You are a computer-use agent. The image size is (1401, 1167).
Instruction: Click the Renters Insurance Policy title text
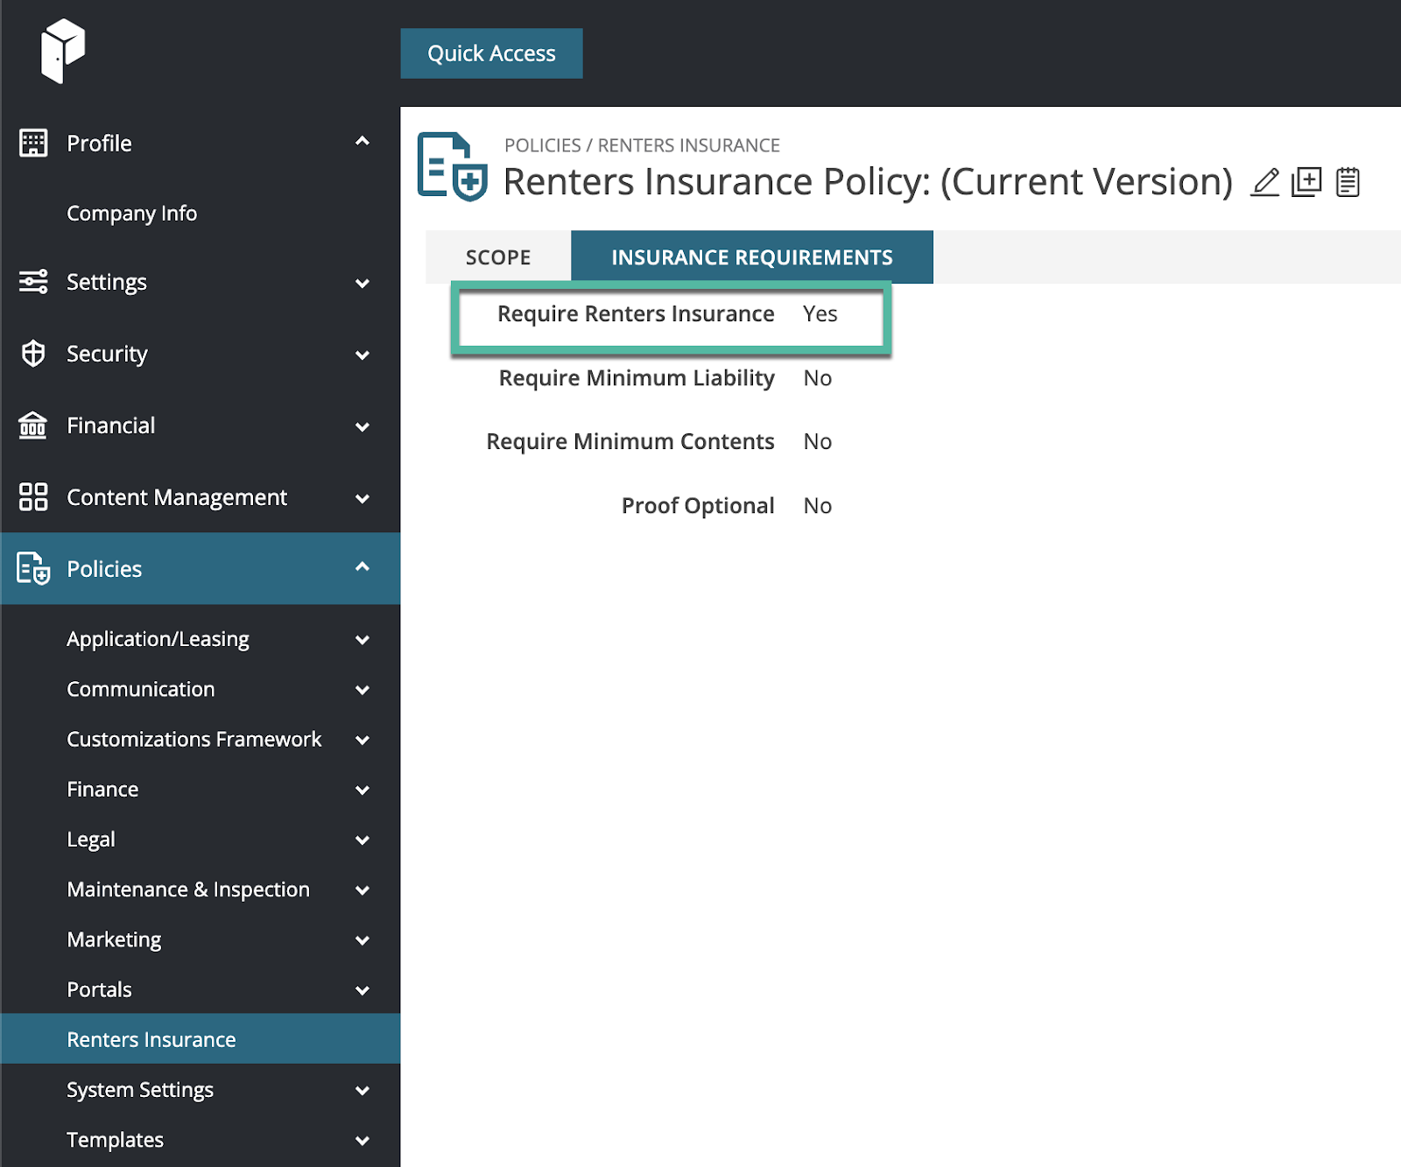pos(868,182)
